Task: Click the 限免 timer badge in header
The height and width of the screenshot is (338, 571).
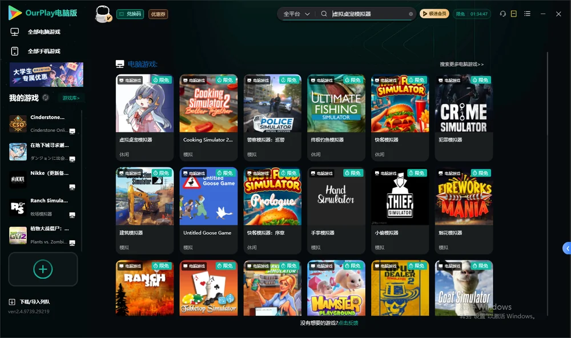Action: click(472, 14)
